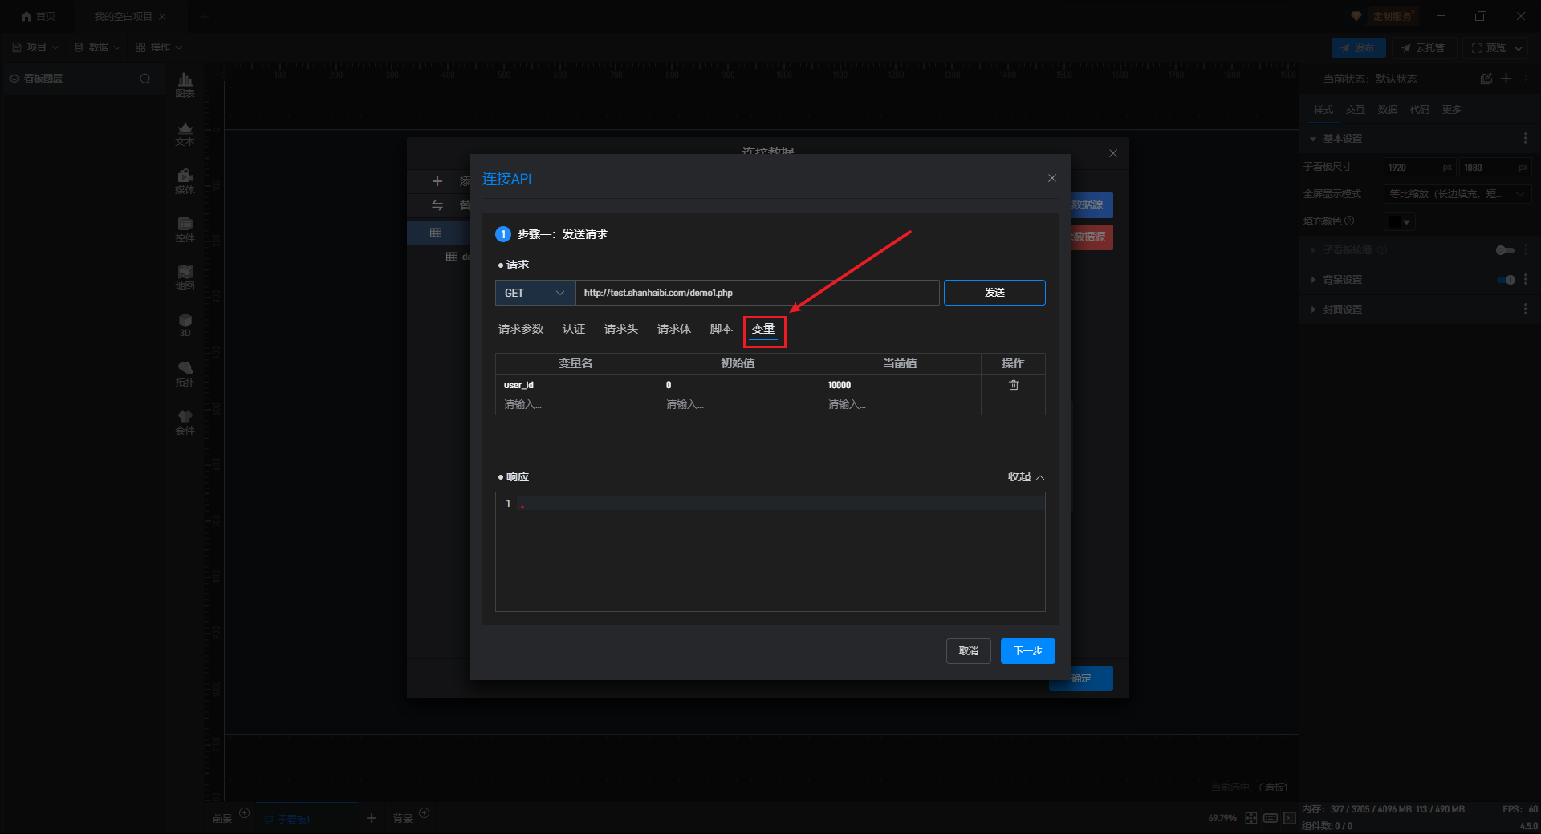
Task: Open the 全屏显示模式 dropdown
Action: tap(1457, 194)
